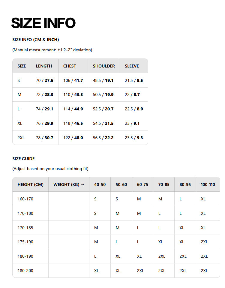
Task: Click shoulder value 52.5 / 20.7
Action: coord(103,109)
